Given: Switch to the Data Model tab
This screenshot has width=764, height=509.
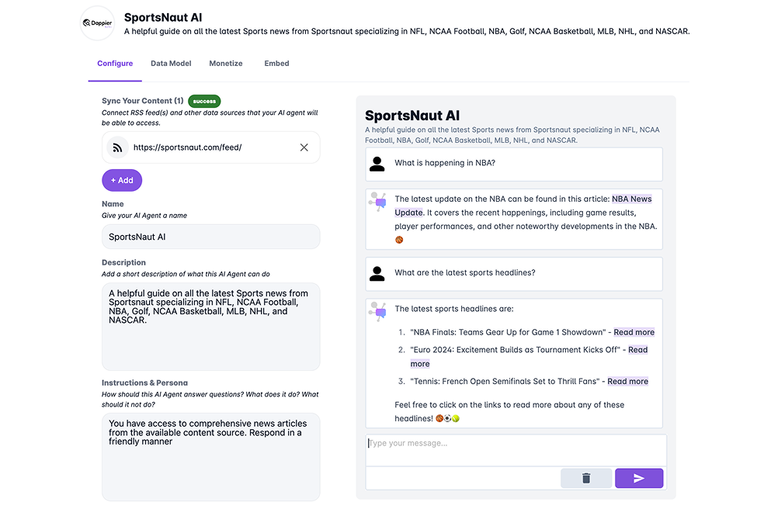Looking at the screenshot, I should (171, 64).
